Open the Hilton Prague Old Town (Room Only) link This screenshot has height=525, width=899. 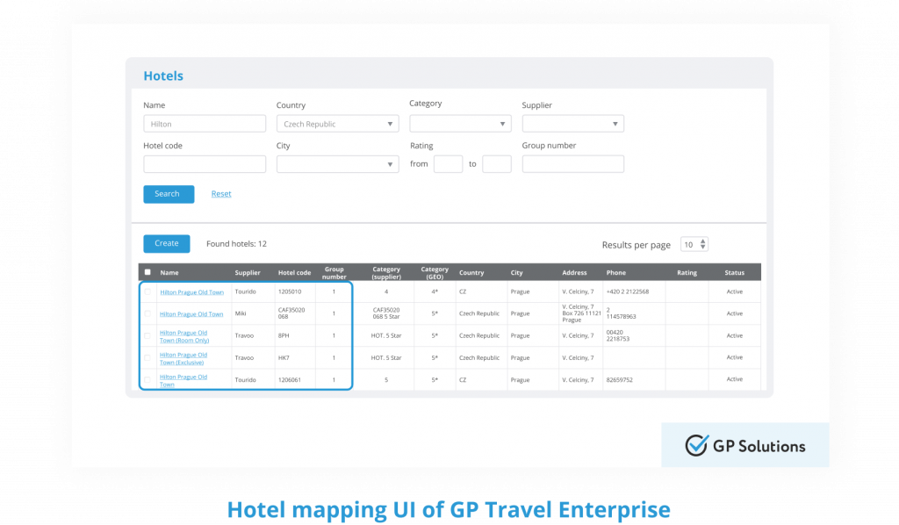[183, 335]
